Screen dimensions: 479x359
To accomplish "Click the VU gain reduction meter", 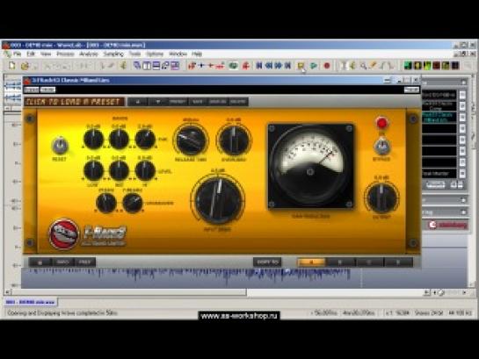I will [x=310, y=167].
